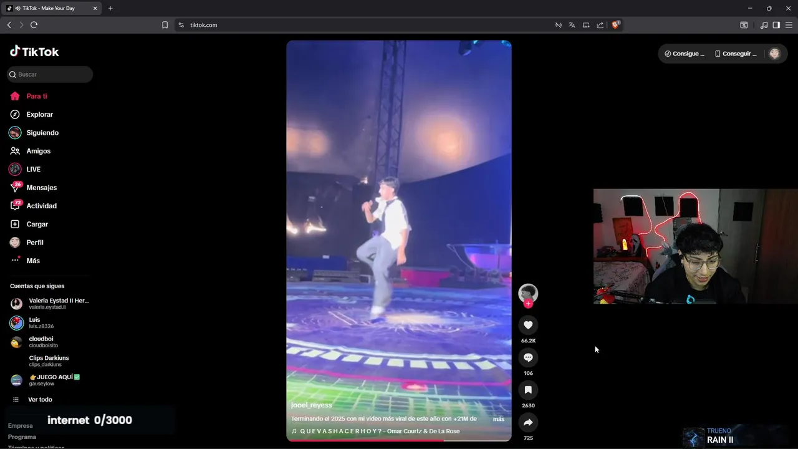Open the media control music icon
Screen dimensions: 798x449
click(764, 25)
